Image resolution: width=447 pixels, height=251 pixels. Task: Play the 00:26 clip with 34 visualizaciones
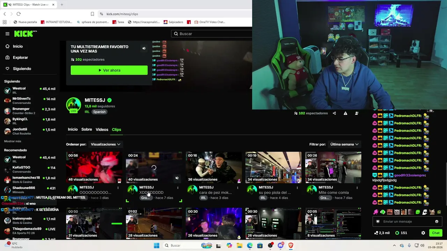tap(333, 167)
